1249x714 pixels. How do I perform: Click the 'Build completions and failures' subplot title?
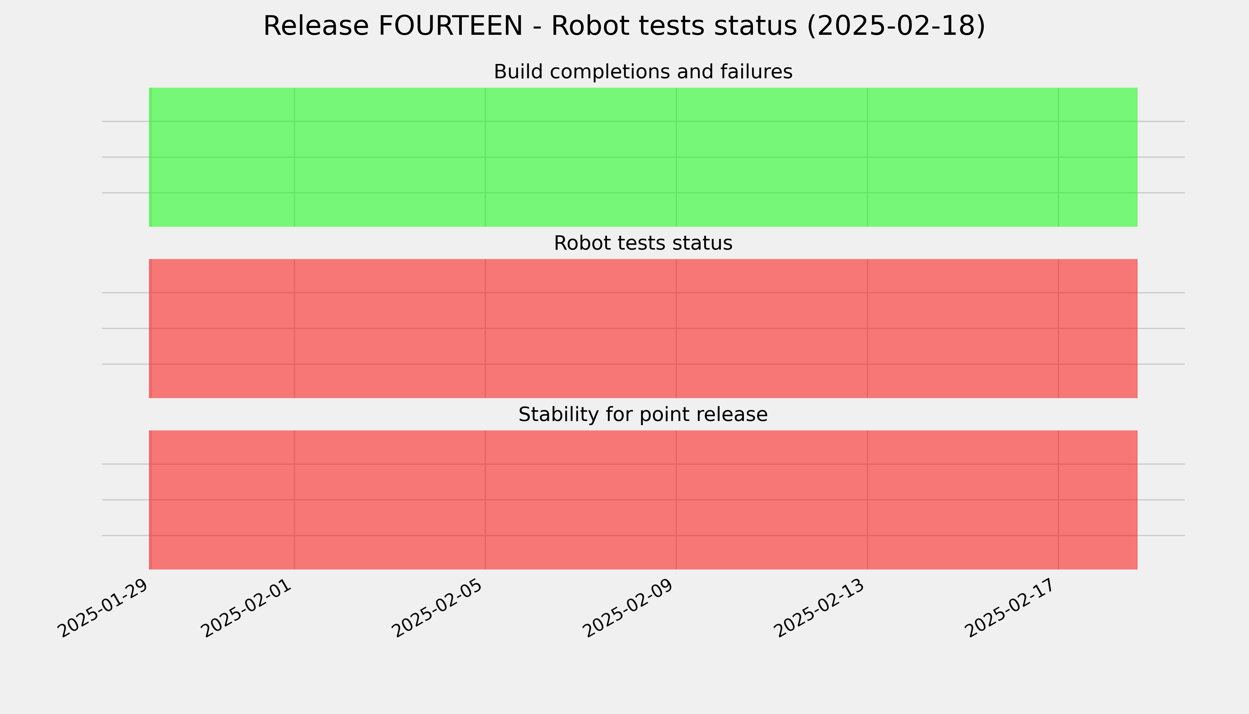(643, 72)
